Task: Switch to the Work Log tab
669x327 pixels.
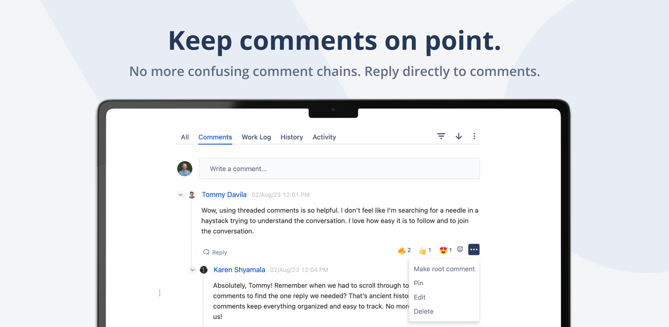Action: click(x=256, y=137)
